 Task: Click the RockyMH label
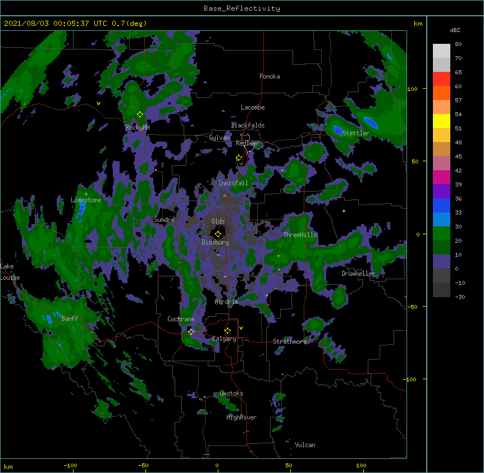pyautogui.click(x=138, y=128)
